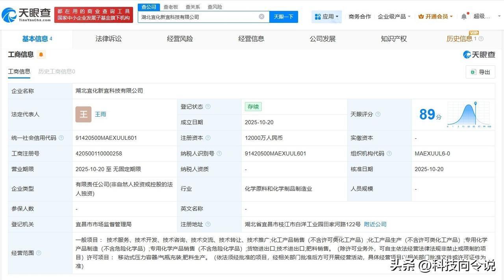
Task: Click taxpayer ID under 纳税人识别号
Action: tap(276, 154)
